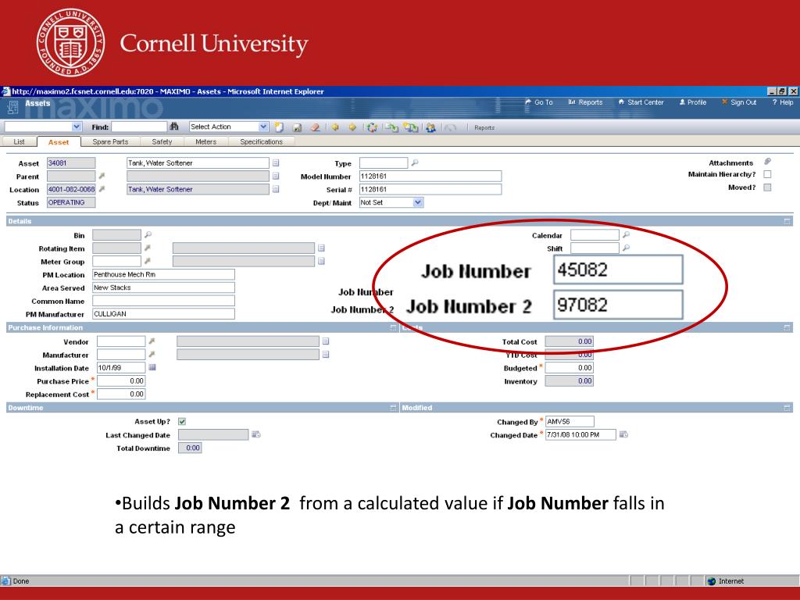The width and height of the screenshot is (800, 600).
Task: Open the Safety tab
Action: point(162,142)
